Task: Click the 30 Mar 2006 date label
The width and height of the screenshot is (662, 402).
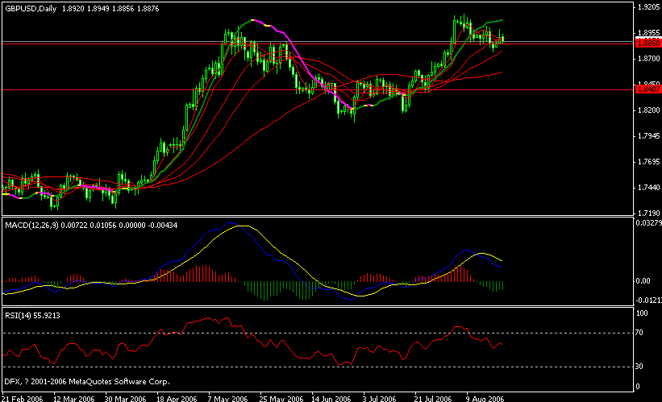Action: [126, 399]
